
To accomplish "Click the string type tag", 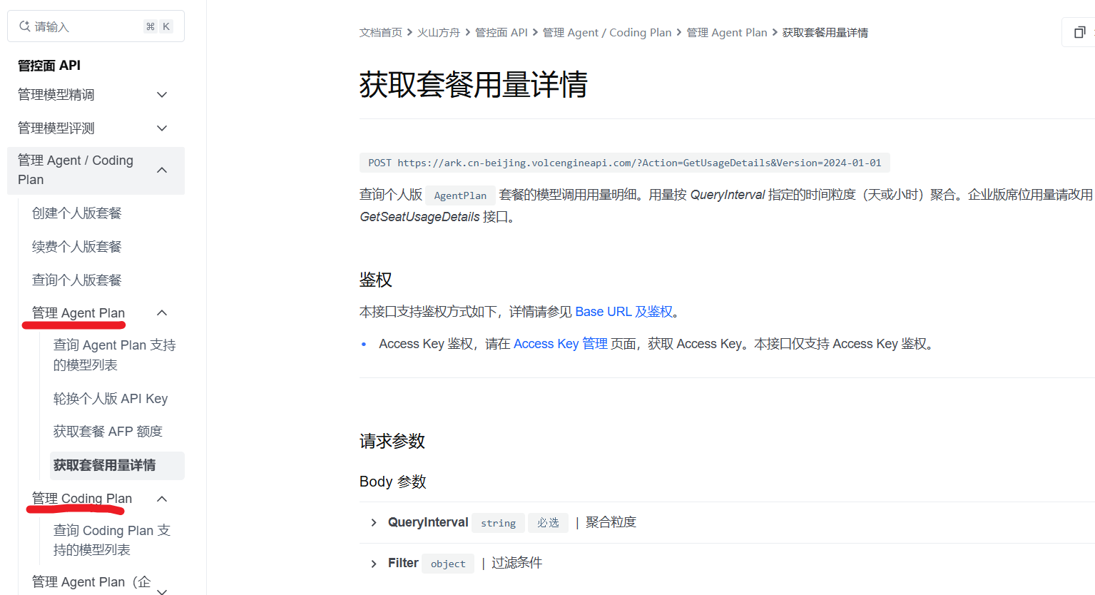I will [498, 523].
